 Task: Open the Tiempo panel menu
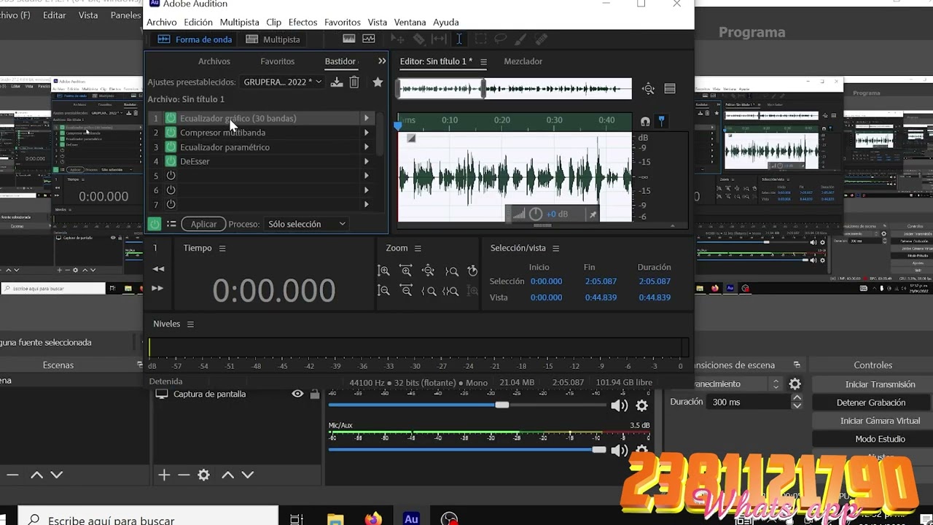(222, 249)
